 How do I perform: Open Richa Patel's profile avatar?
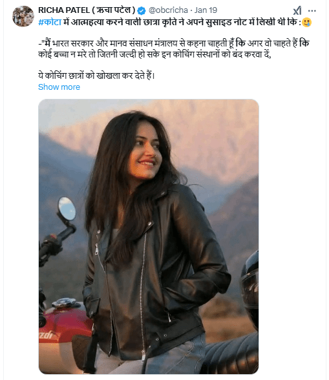[x=23, y=16]
